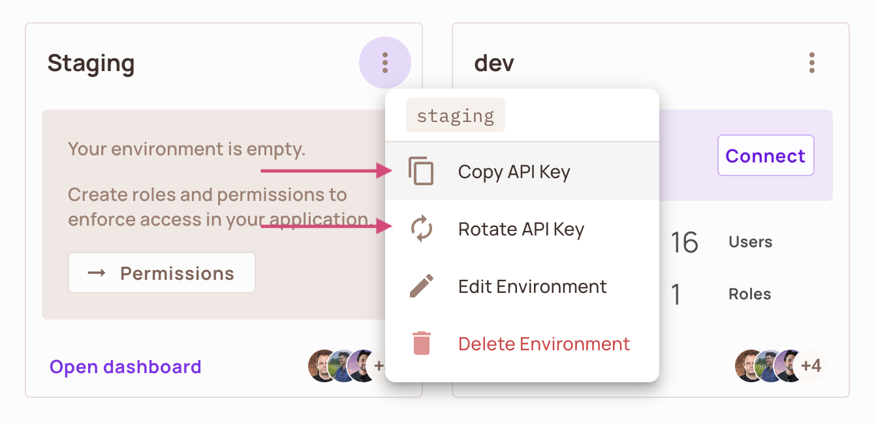The image size is (876, 424).
Task: Open the Permissions page for Staging
Action: pyautogui.click(x=162, y=273)
